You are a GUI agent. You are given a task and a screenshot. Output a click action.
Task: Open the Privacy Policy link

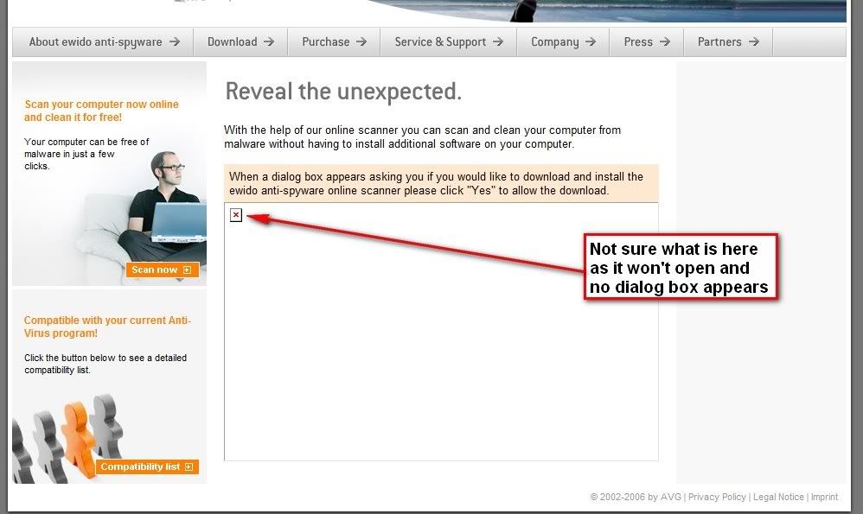click(x=717, y=497)
